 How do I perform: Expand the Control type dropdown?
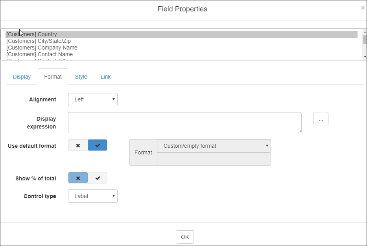93,196
